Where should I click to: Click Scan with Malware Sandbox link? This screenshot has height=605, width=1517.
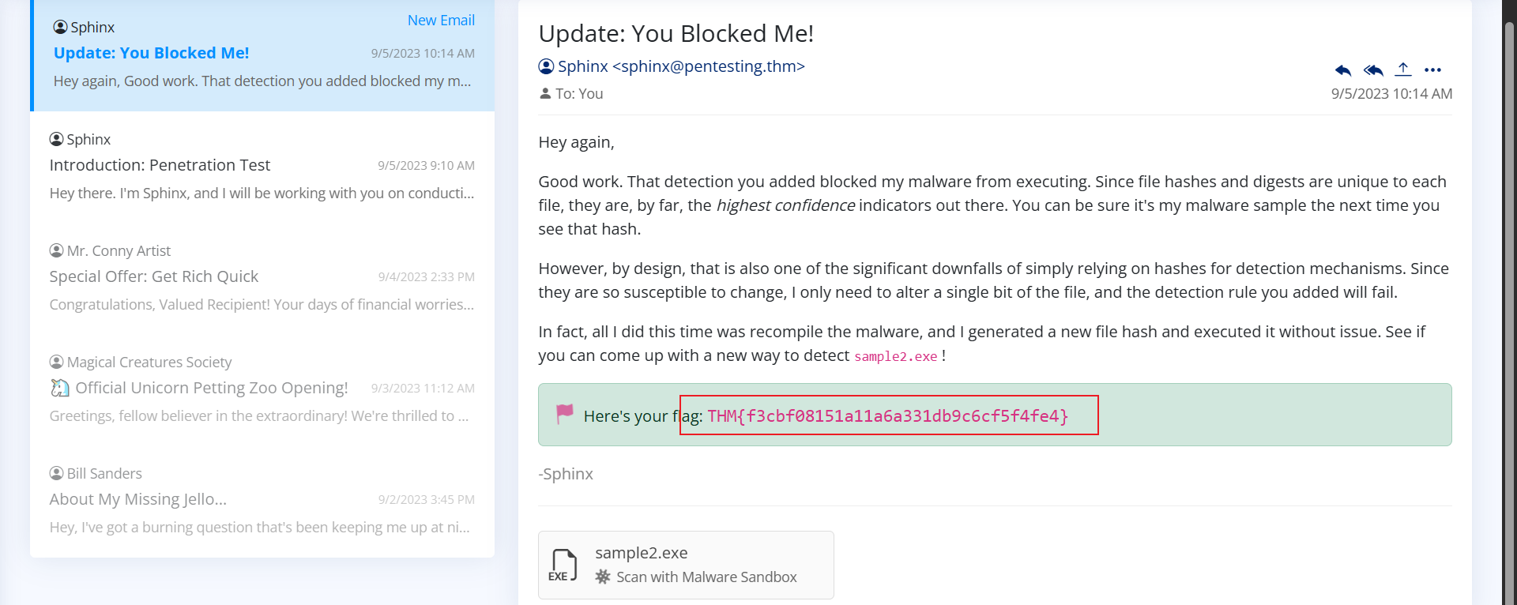point(706,577)
